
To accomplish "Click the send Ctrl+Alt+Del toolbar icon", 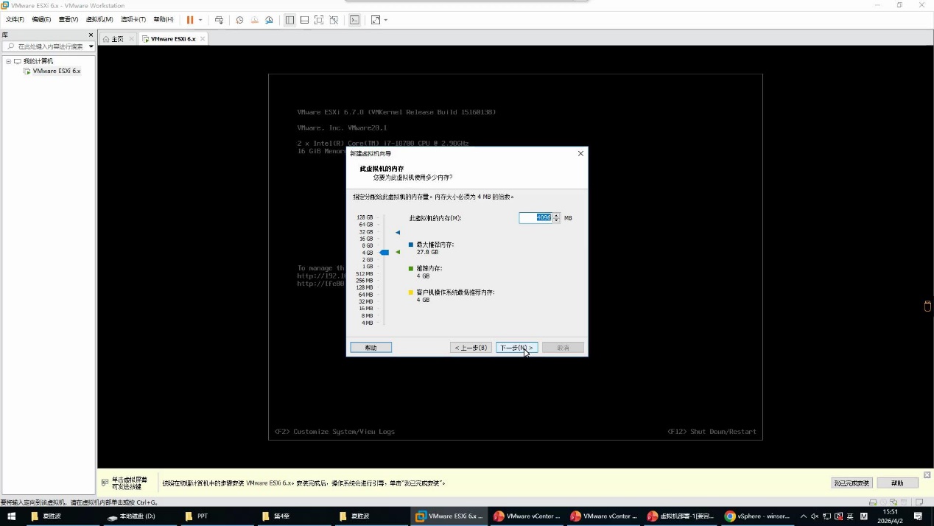I will (219, 20).
